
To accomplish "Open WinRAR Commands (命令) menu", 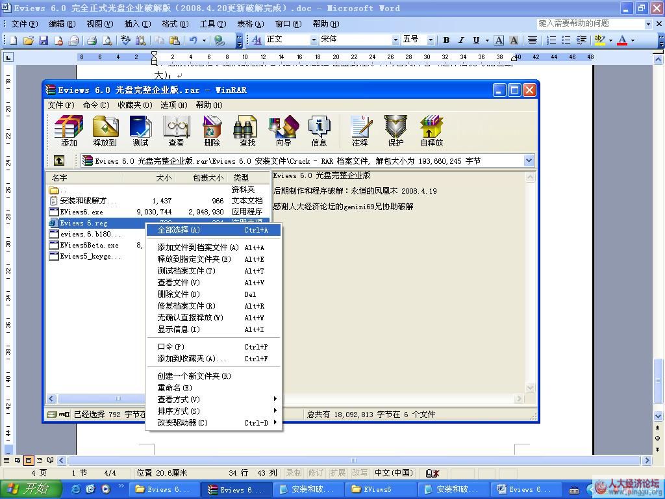I will 96,105.
